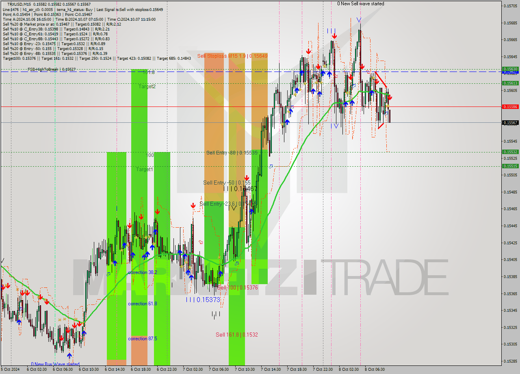The width and height of the screenshot is (520, 374).
Task: Select the 'FSB-HighToBreak | 0.15627' line label
Action: pos(52,70)
